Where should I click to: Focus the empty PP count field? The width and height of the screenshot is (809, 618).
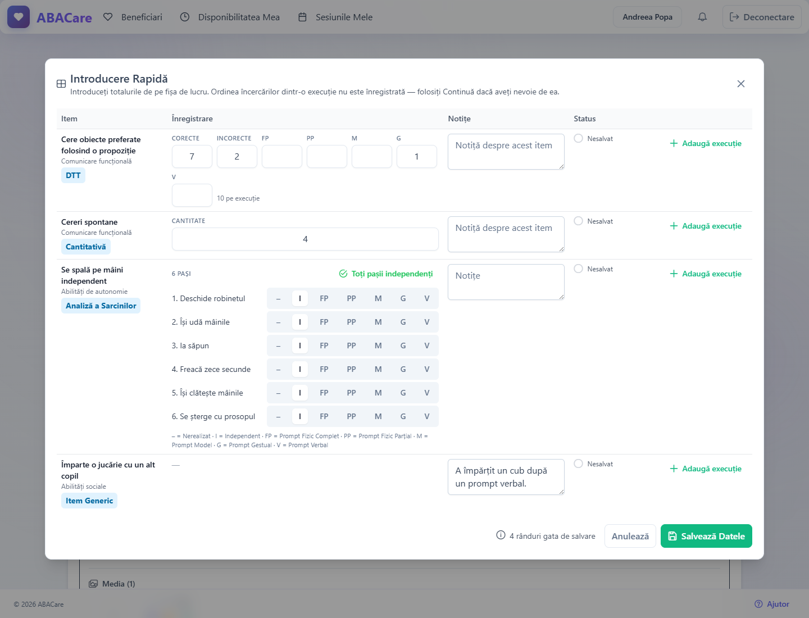[327, 157]
